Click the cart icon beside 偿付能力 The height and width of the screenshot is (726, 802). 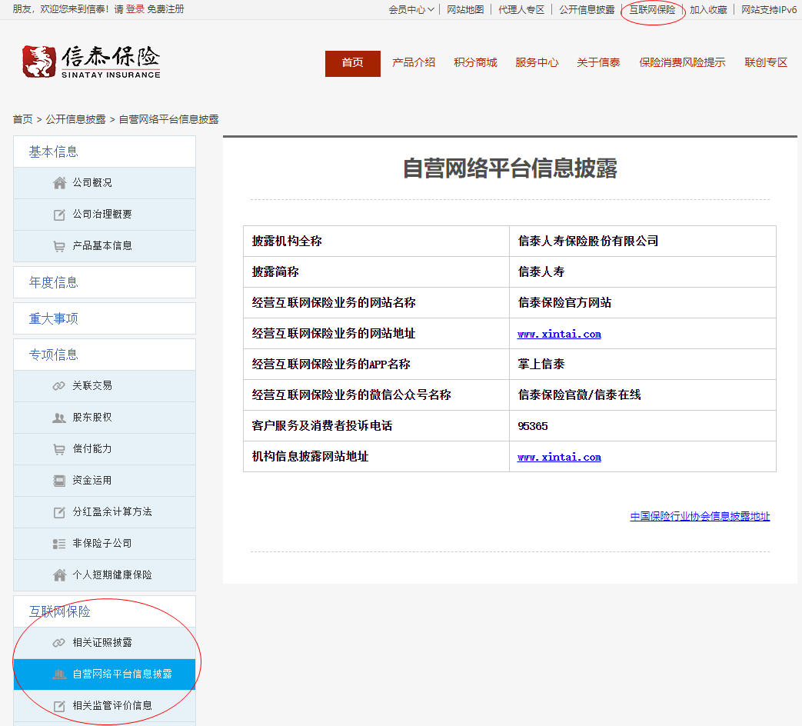coord(59,449)
